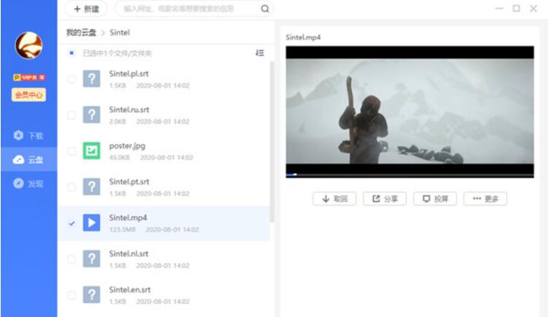The image size is (549, 317).
Task: Click the blue play icon of Sintel.mp4
Action: coord(91,223)
